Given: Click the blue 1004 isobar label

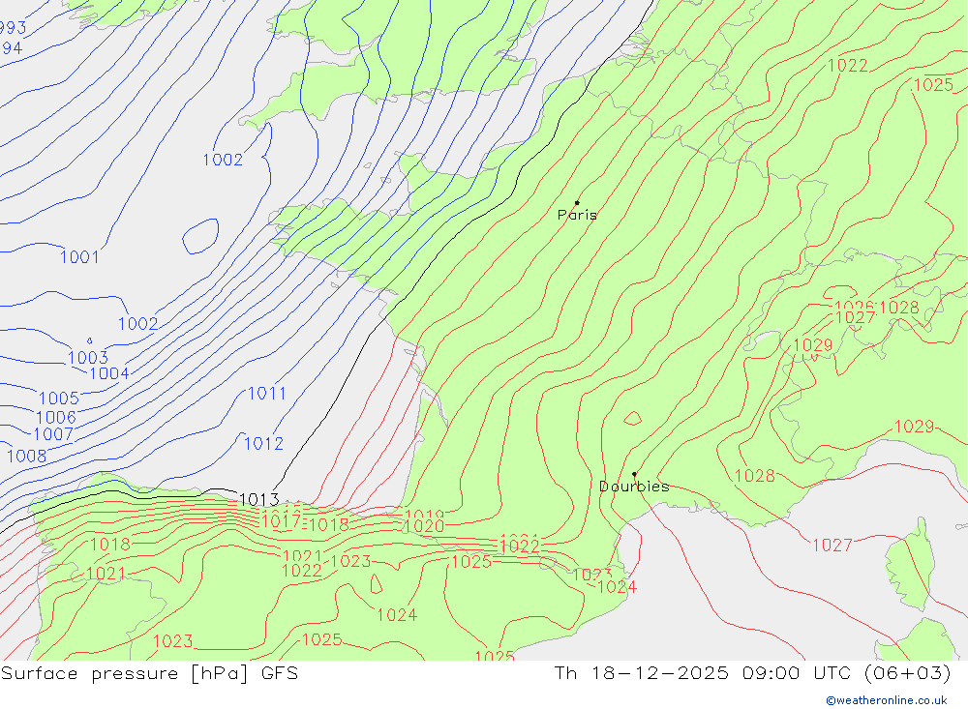Looking at the screenshot, I should point(109,373).
